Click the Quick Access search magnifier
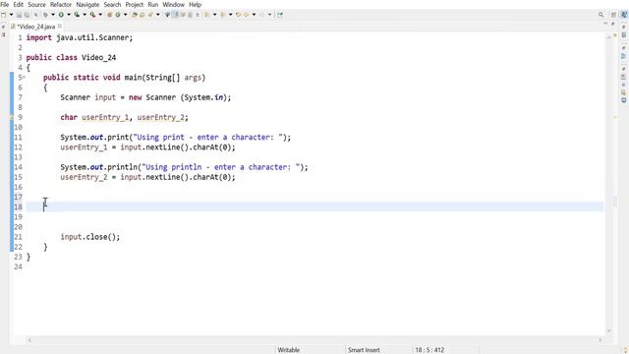This screenshot has width=629, height=354. (x=600, y=15)
